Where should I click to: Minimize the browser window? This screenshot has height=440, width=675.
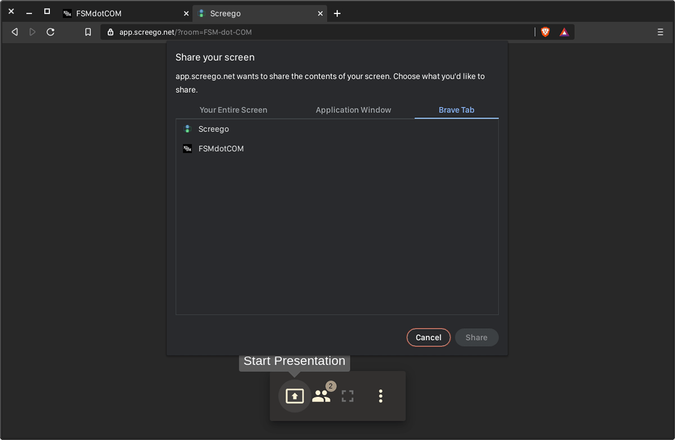pos(29,12)
